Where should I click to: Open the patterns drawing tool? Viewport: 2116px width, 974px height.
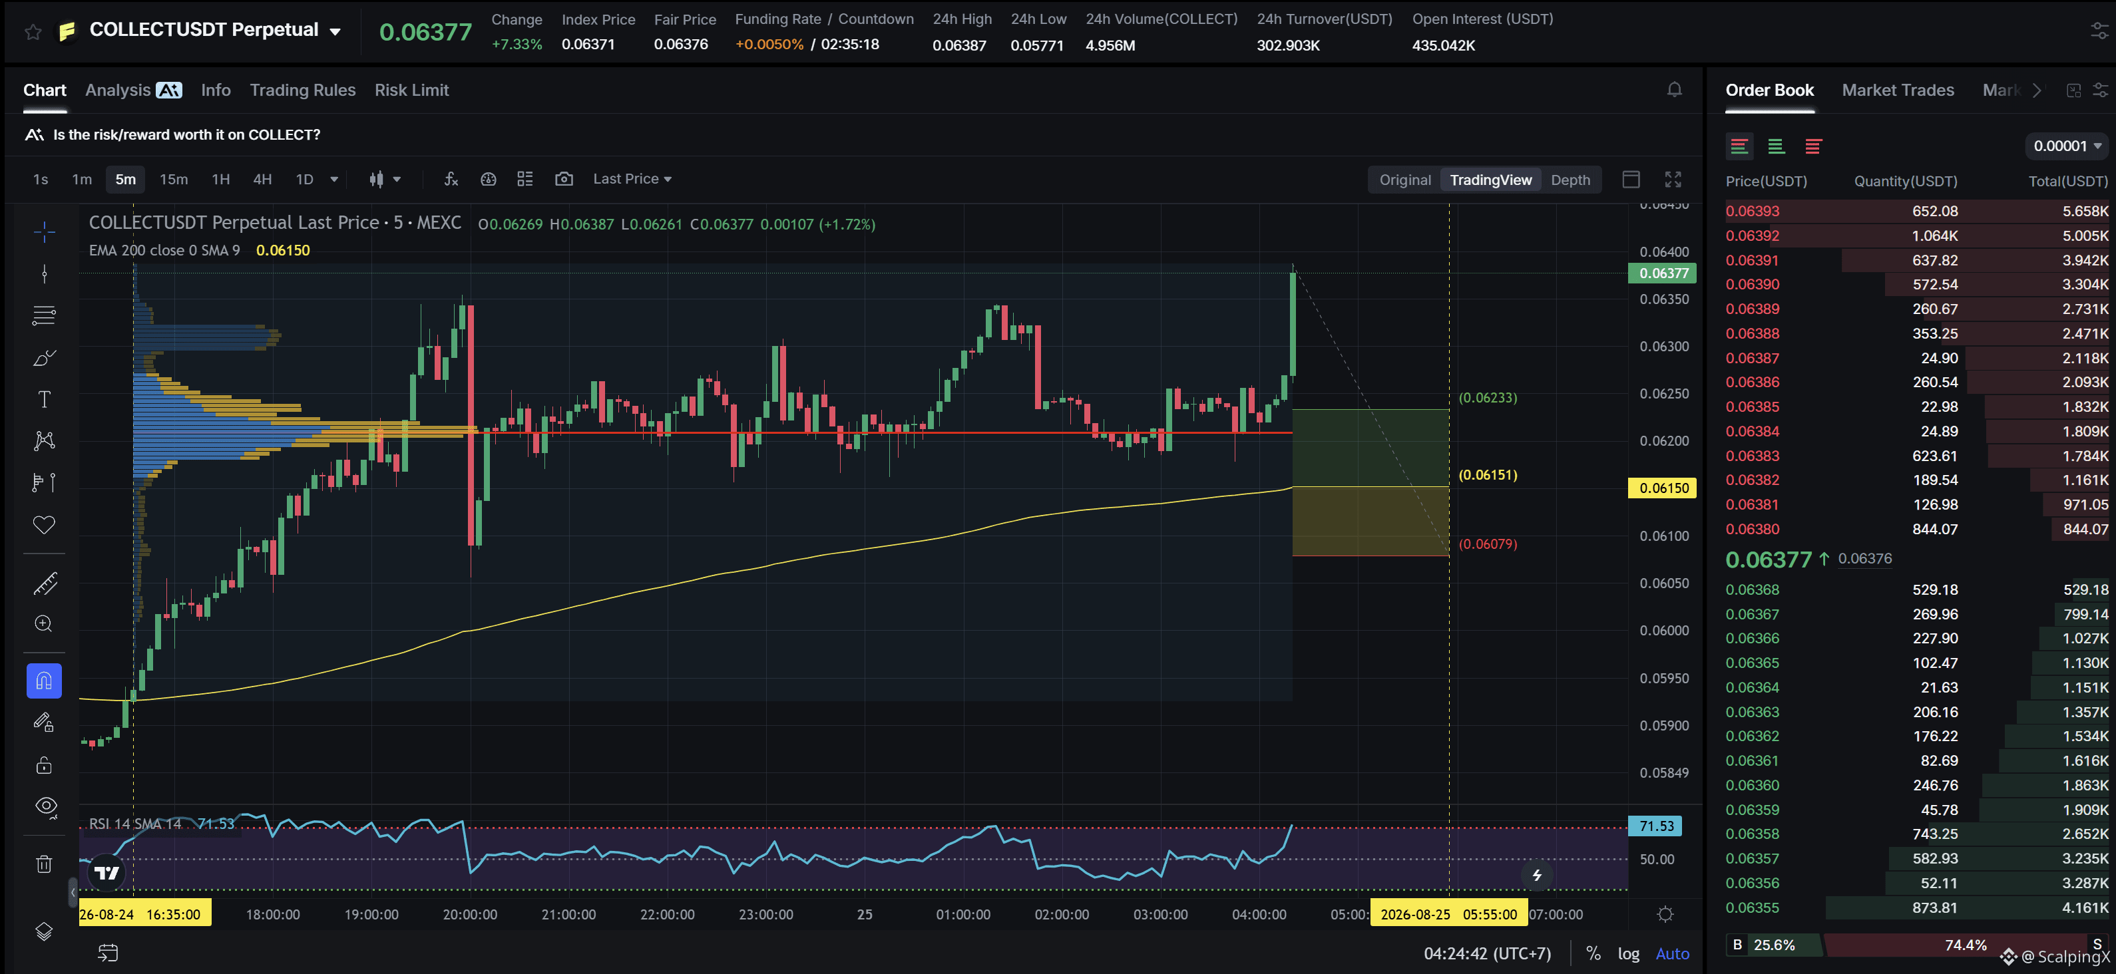[45, 441]
